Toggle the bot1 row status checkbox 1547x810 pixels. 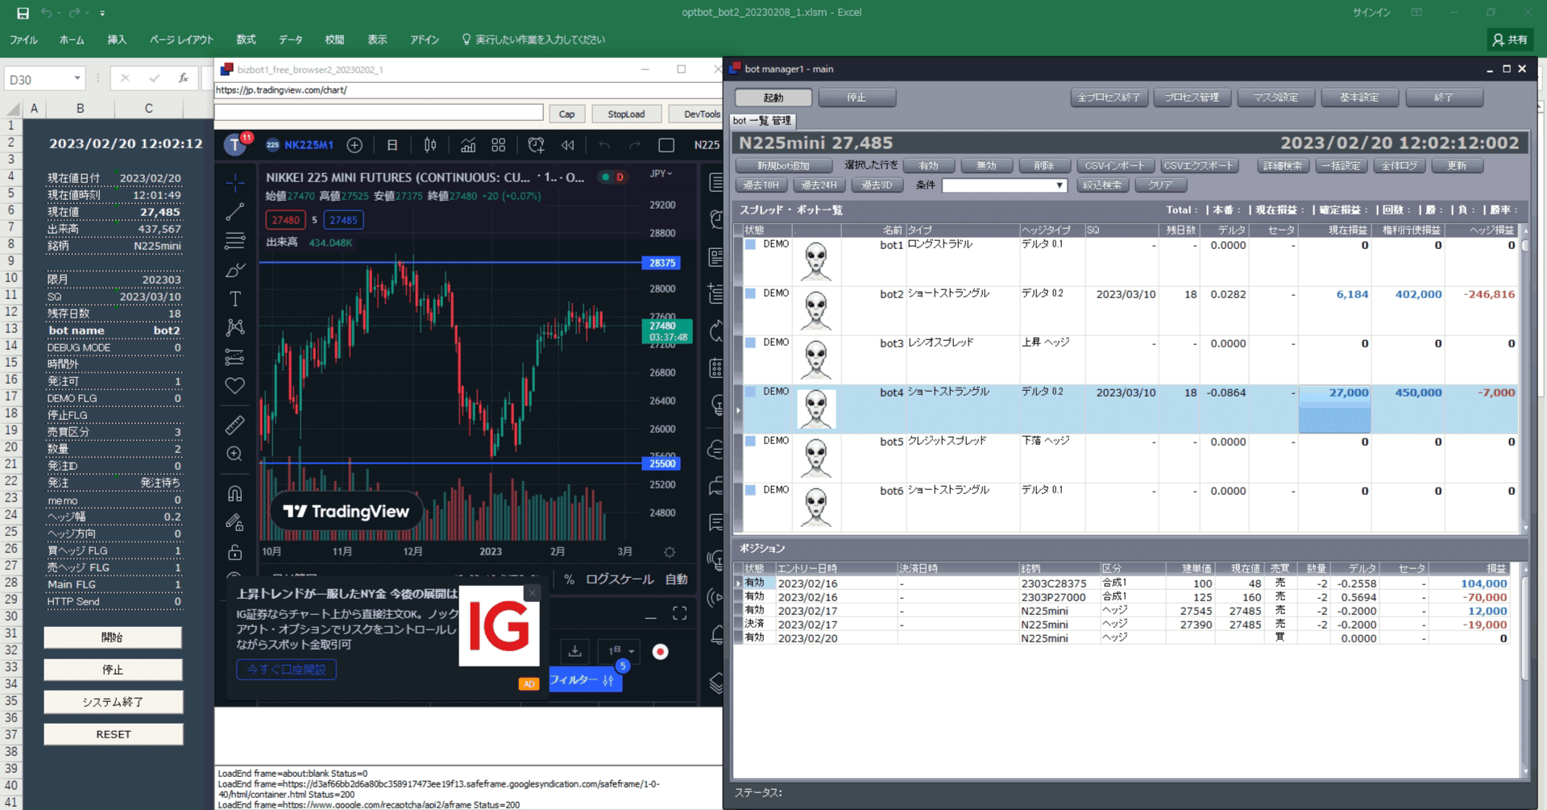click(x=750, y=244)
